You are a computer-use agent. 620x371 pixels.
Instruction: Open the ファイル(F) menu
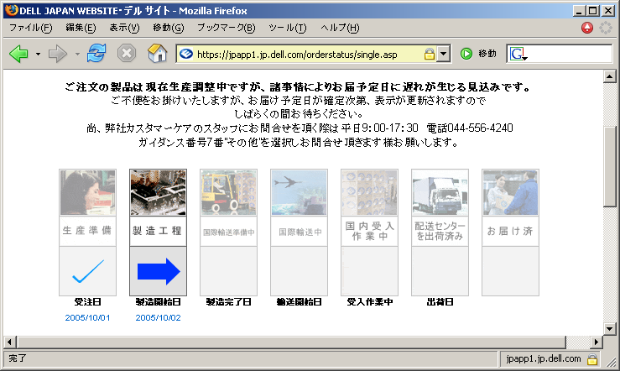30,28
